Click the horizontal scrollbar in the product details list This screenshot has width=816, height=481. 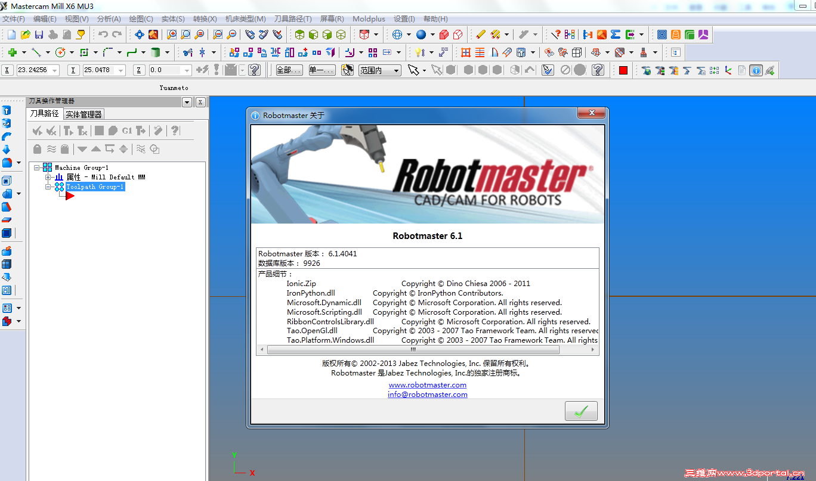click(x=413, y=350)
